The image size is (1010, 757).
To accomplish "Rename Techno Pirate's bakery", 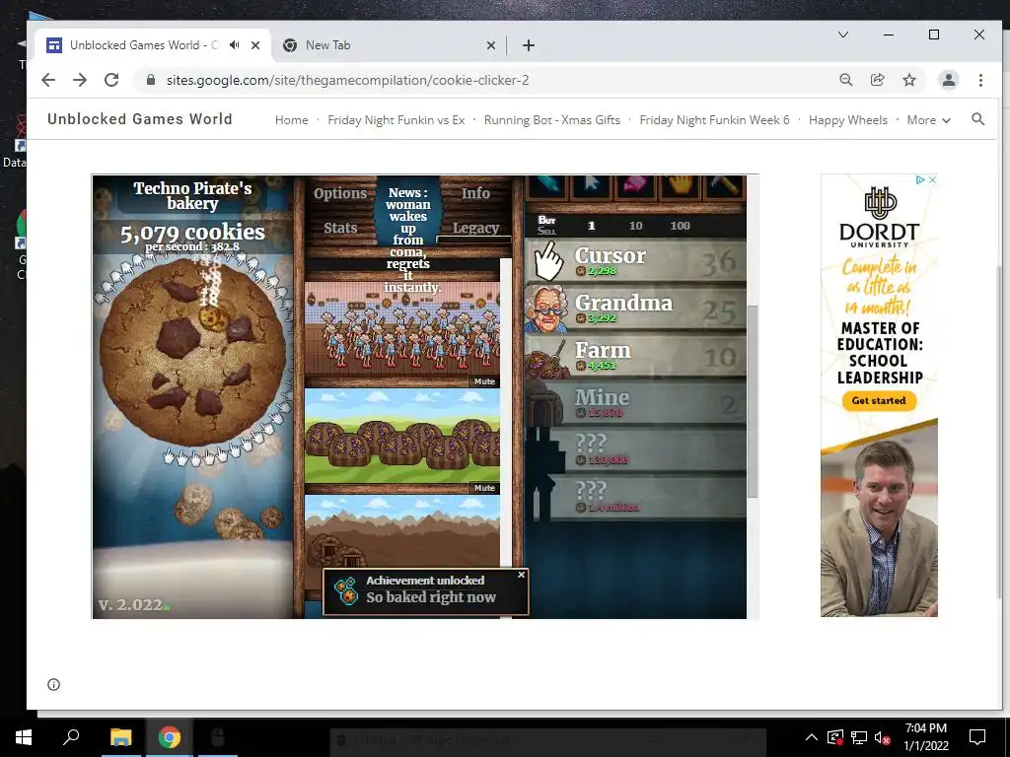I will point(192,196).
